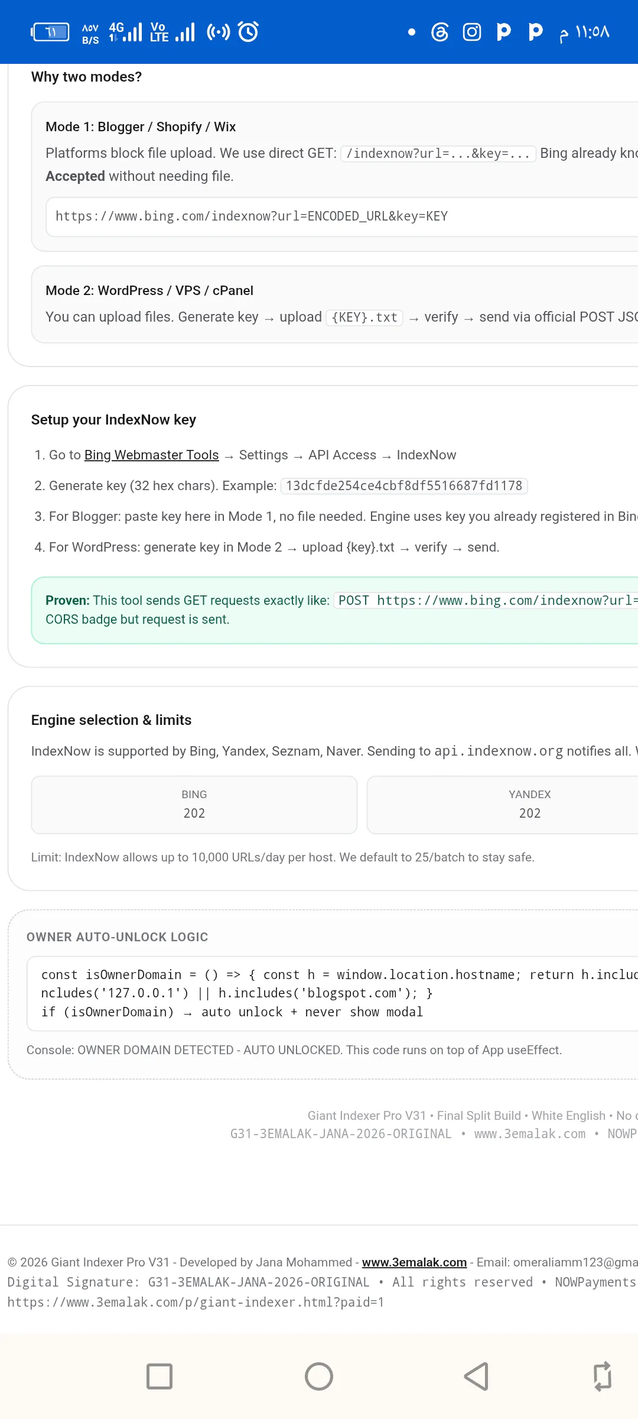
Task: Open the Bing Webmaster Tools link
Action: pyautogui.click(x=151, y=455)
